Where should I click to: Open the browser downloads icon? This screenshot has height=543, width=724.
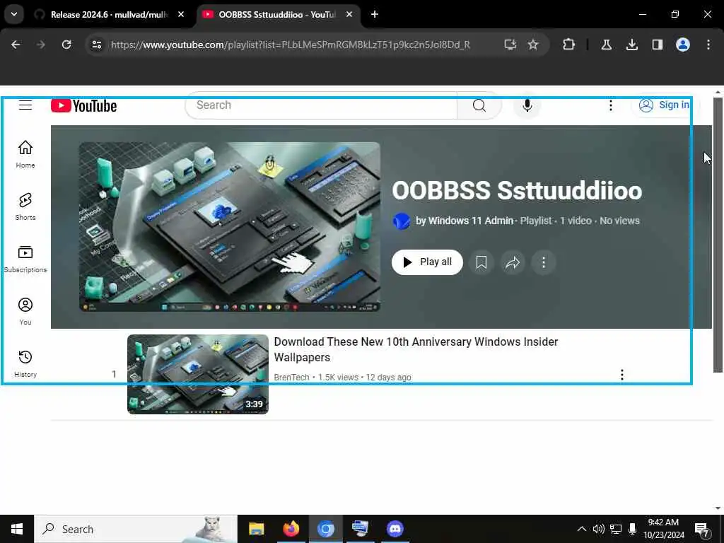click(x=631, y=45)
